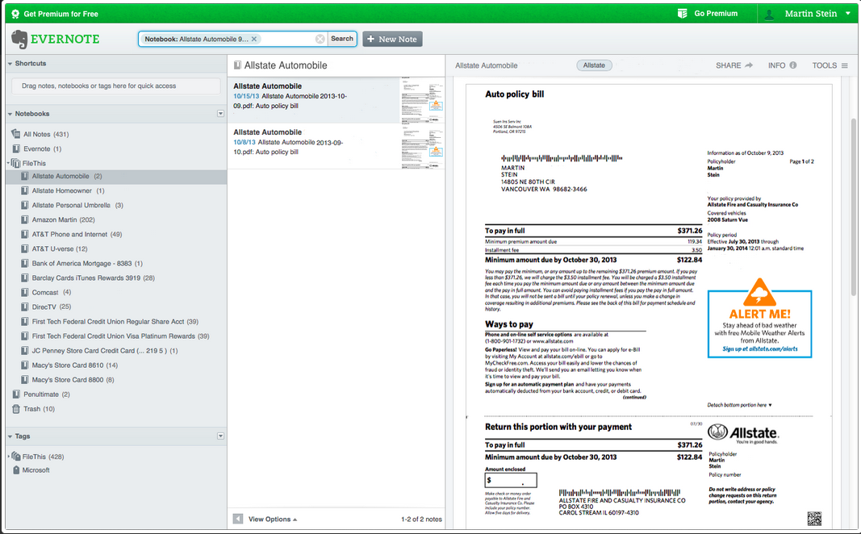Open the Martin Stein account dropdown arrow
Screen dimensions: 861x534
point(848,14)
